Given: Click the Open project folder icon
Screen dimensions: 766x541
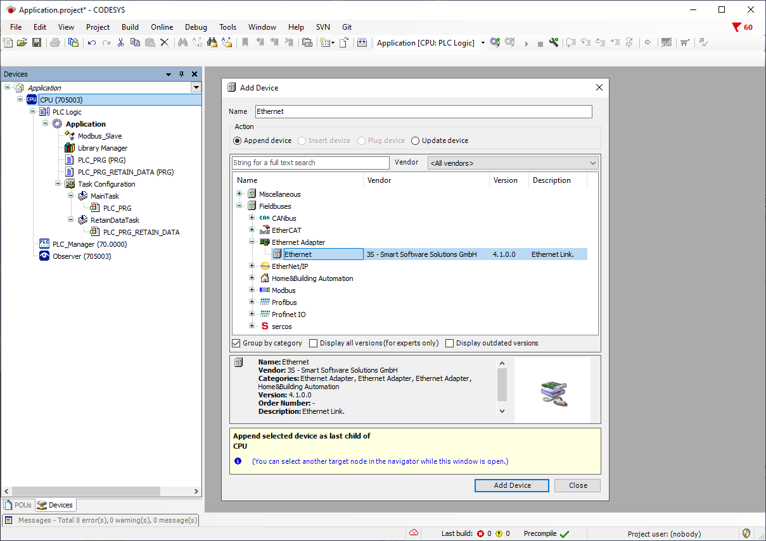Looking at the screenshot, I should pyautogui.click(x=22, y=42).
